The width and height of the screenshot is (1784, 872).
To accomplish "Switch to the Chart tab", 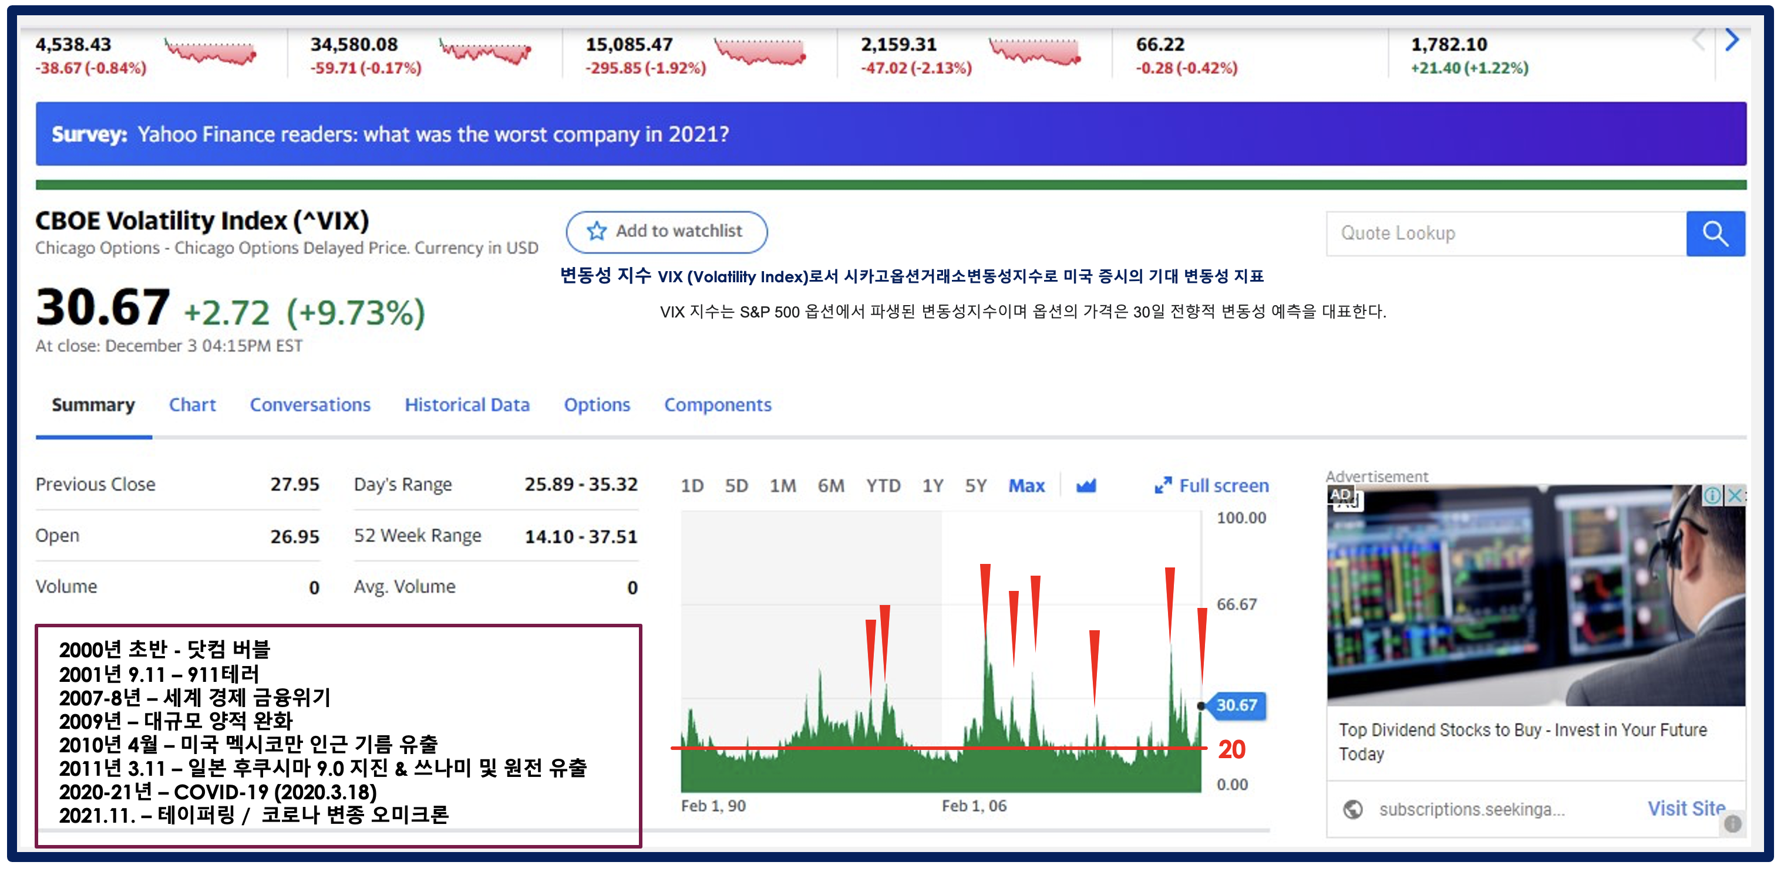I will [x=192, y=405].
